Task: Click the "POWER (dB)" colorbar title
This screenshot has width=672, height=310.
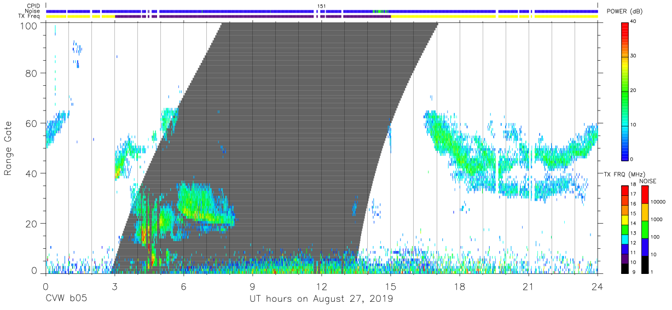Action: pyautogui.click(x=623, y=11)
